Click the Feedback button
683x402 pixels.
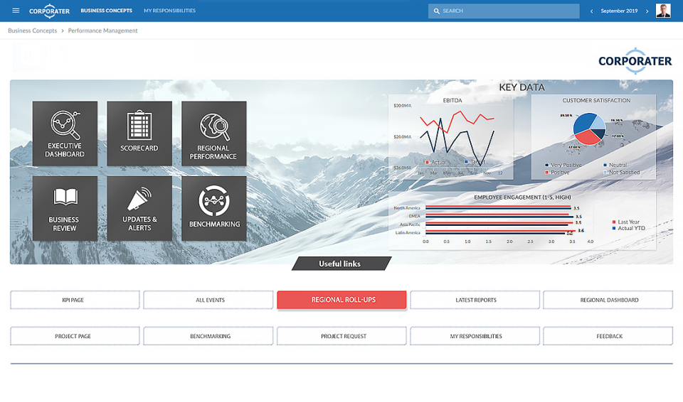[608, 336]
